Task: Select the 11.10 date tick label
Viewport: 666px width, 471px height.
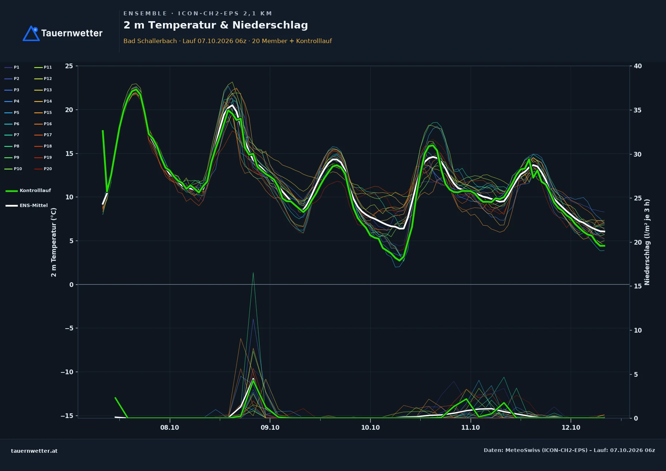Action: pos(470,428)
